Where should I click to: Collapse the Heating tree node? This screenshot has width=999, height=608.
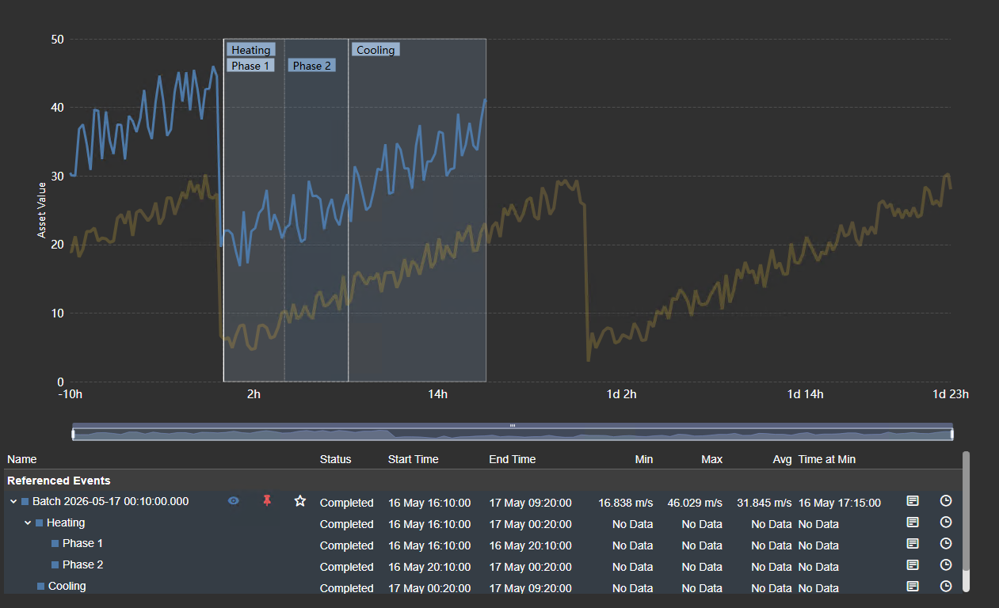(28, 523)
